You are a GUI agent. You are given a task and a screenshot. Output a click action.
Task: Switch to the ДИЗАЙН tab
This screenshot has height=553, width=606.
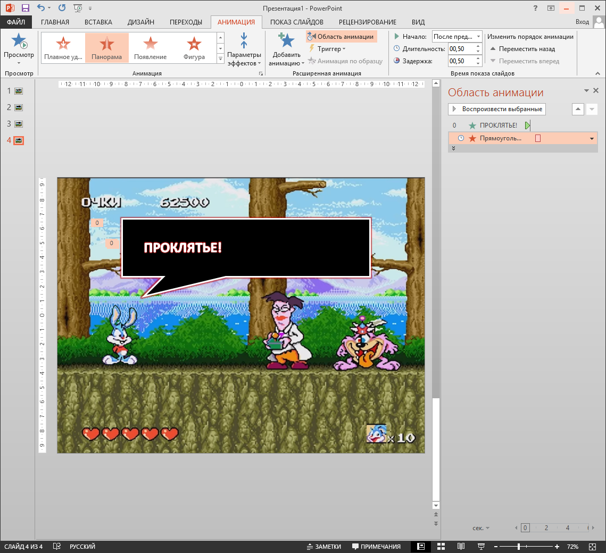pyautogui.click(x=140, y=22)
